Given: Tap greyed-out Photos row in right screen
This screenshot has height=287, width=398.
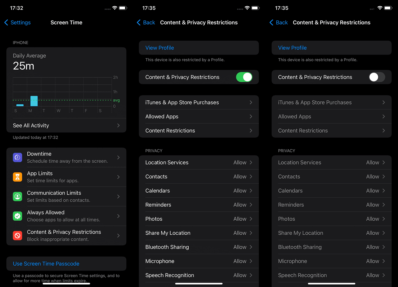Looking at the screenshot, I should tap(331, 219).
